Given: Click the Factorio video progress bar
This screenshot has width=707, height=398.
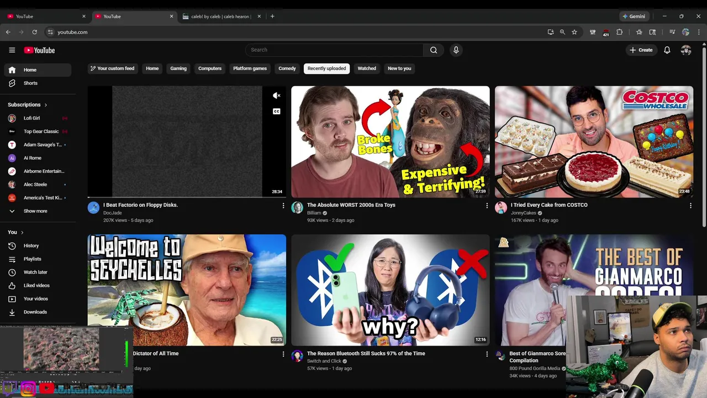Looking at the screenshot, I should click(187, 197).
